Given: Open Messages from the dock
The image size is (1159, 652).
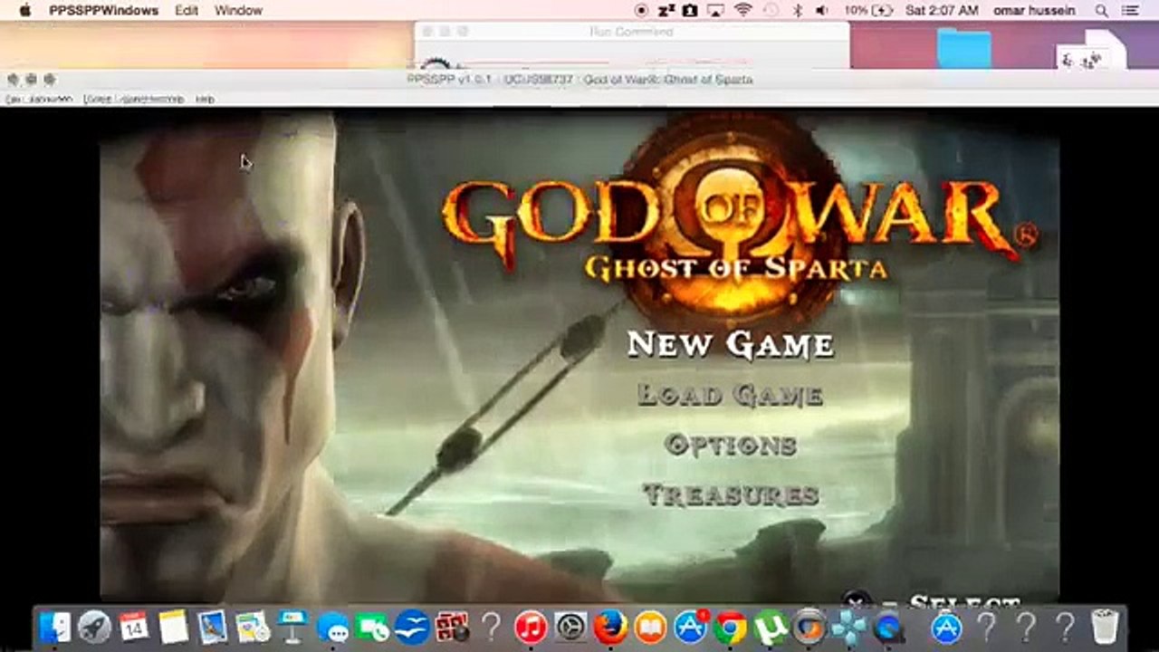Looking at the screenshot, I should 332,627.
